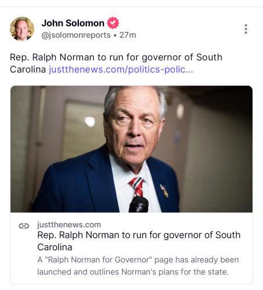Open John Solomon's profile avatar
This screenshot has height=290, width=263.
[x=22, y=29]
